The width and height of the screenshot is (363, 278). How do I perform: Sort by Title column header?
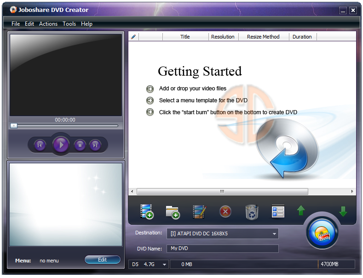point(185,37)
